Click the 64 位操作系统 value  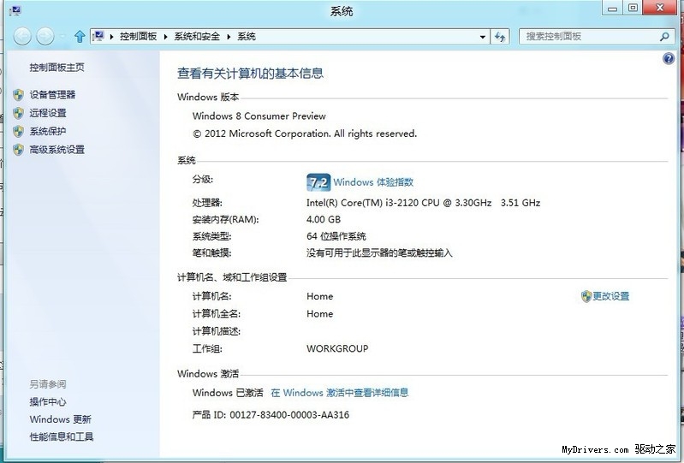coord(336,236)
